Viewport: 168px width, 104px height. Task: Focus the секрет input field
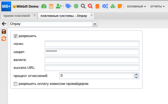(92, 52)
